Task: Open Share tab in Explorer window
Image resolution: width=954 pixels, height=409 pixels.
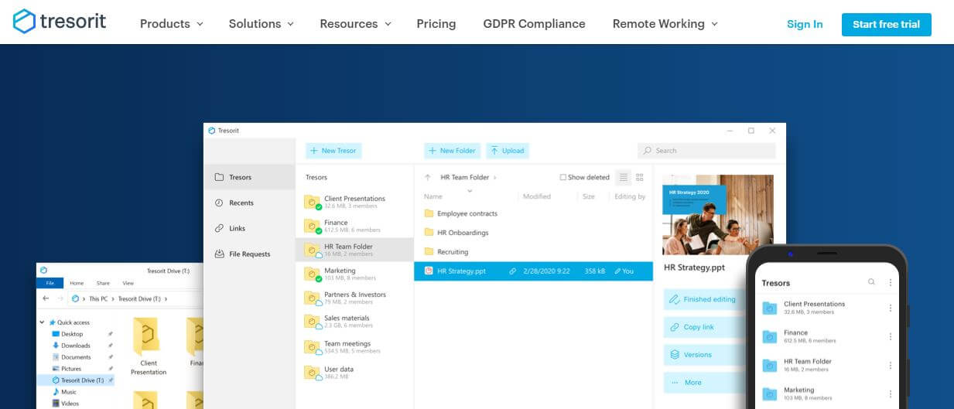Action: [103, 283]
